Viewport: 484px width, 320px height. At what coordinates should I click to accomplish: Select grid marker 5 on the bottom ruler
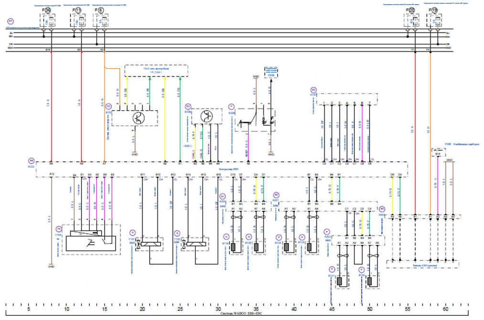pos(29,309)
